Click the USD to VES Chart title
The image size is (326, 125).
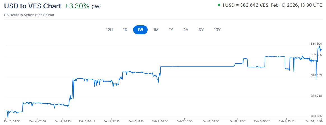click(33, 6)
